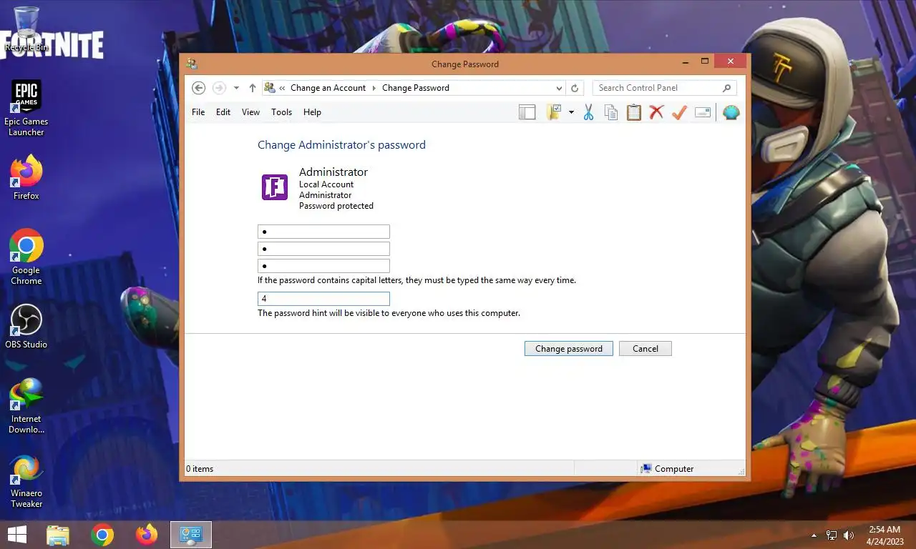
Task: Click the Computer status bar entry
Action: click(x=667, y=469)
